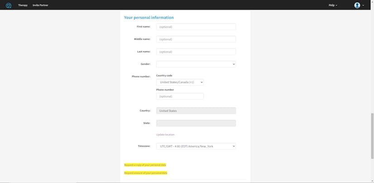Click Request a copy of your personal data

(145, 165)
